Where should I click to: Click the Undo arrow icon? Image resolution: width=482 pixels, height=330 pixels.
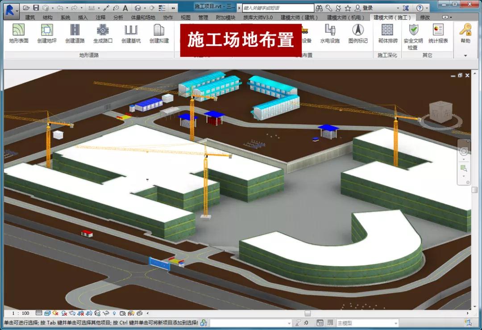tap(60, 8)
